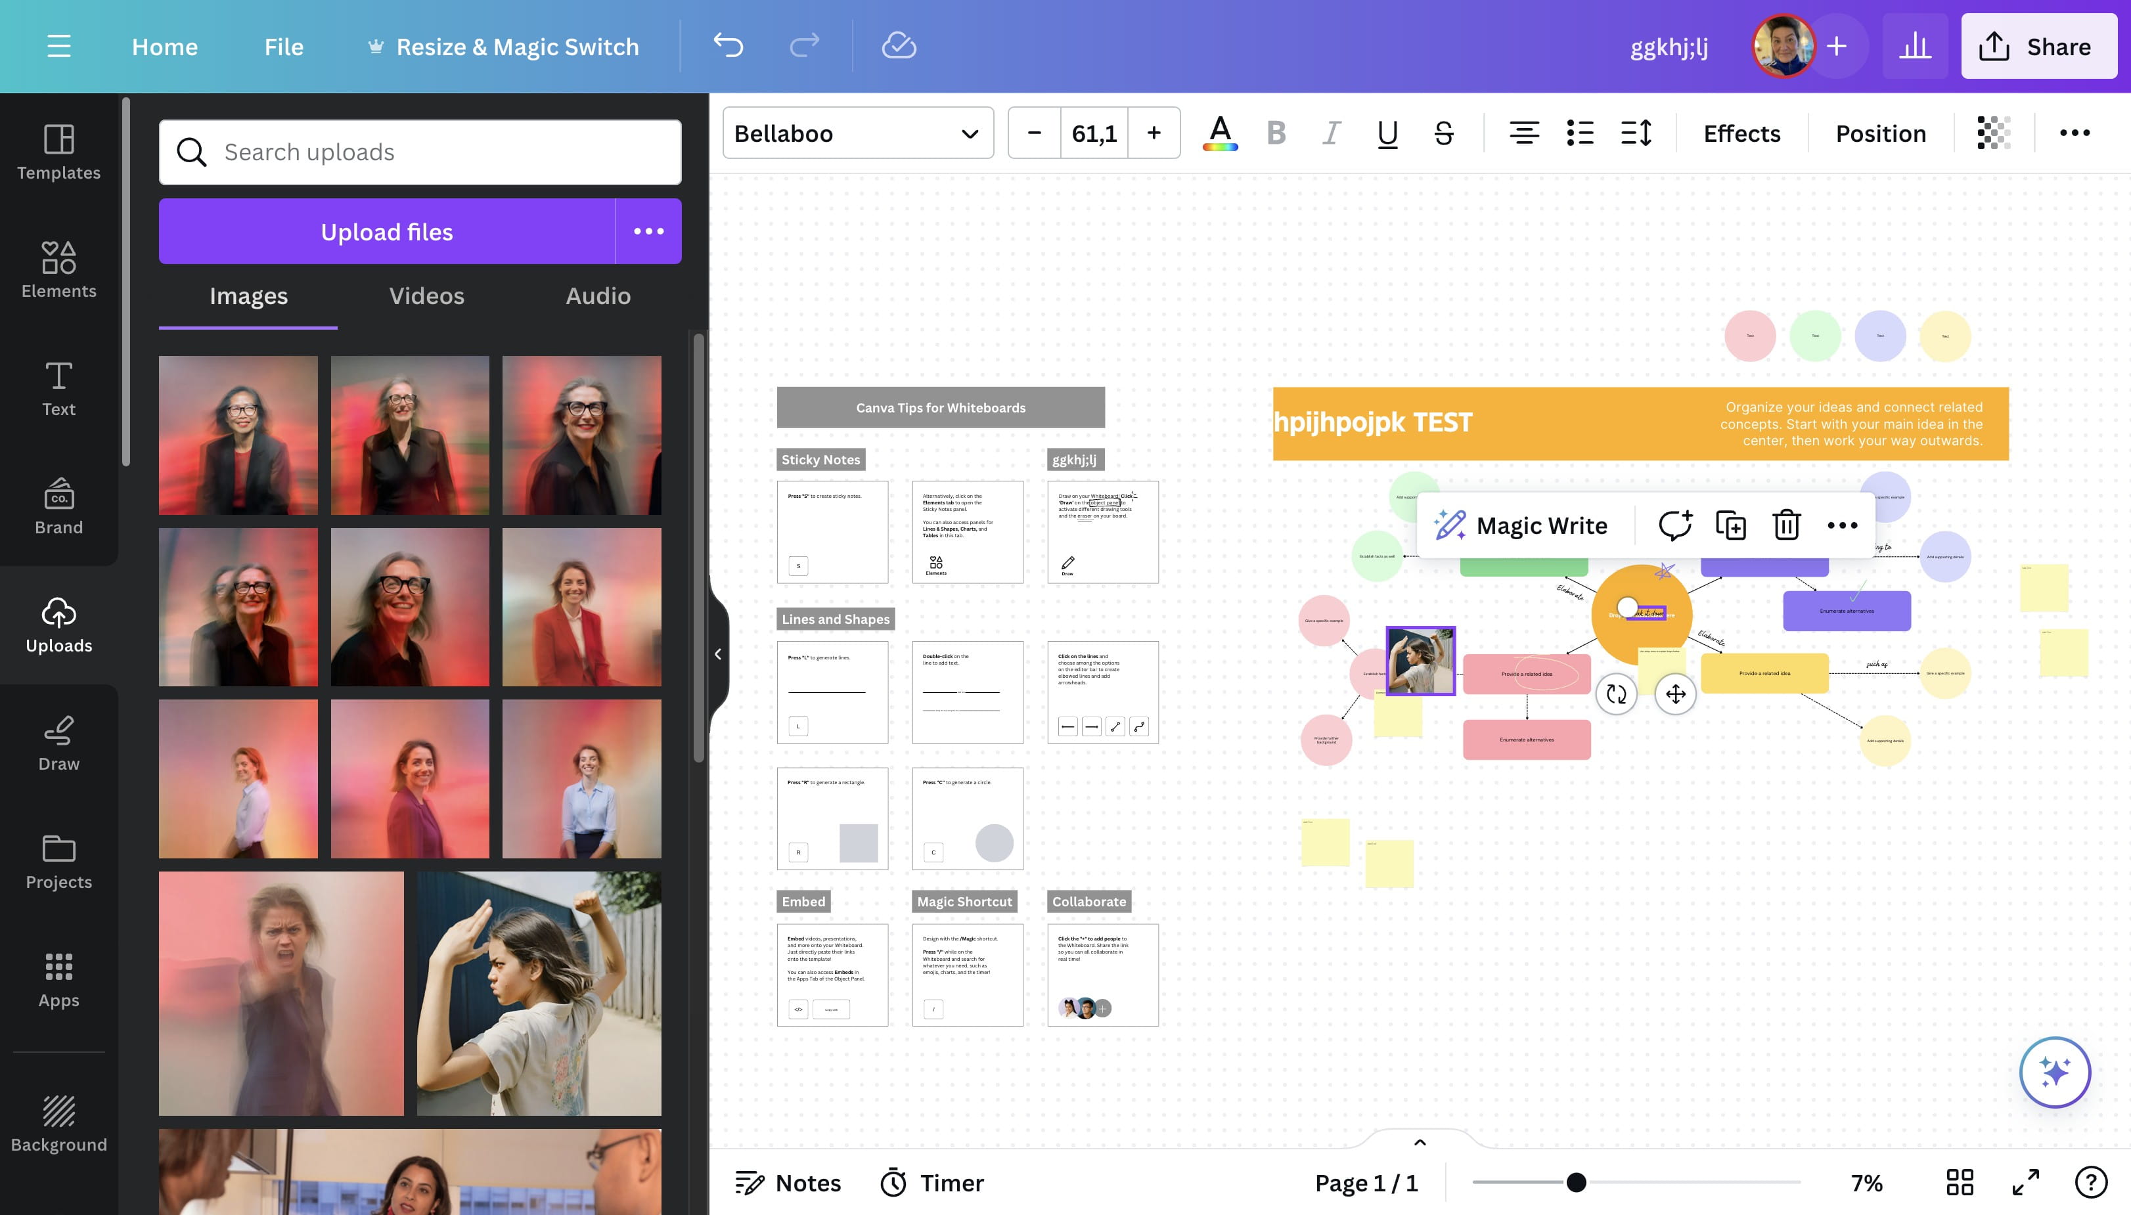
Task: Open grid view pages icon
Action: [x=1959, y=1182]
